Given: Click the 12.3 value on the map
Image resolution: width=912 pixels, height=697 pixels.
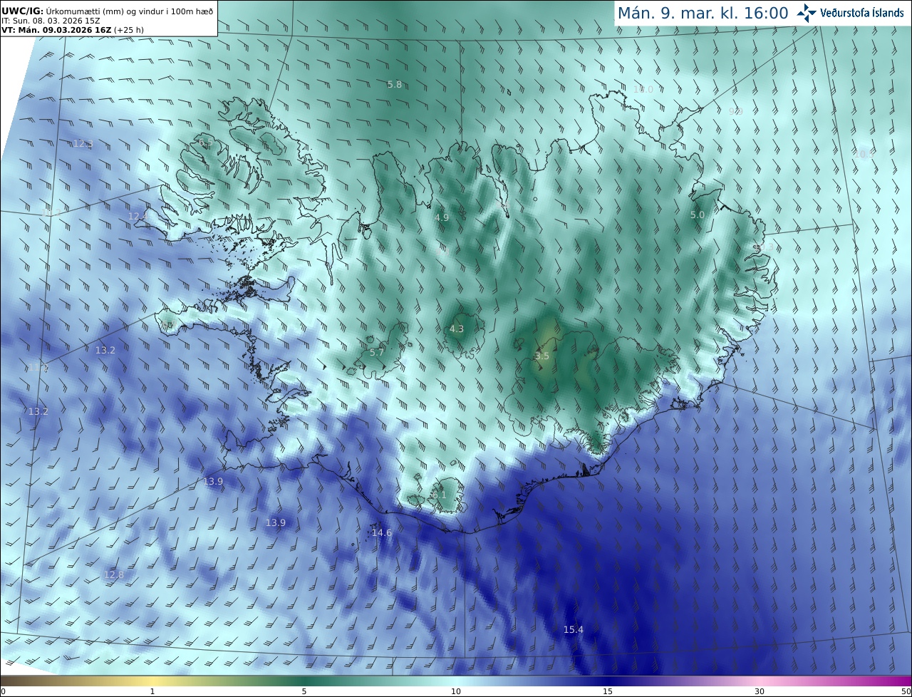Looking at the screenshot, I should coord(83,144).
